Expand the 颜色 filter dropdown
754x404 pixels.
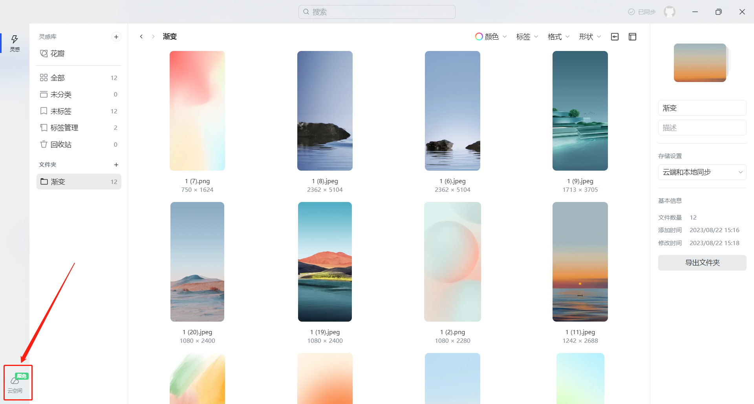click(491, 36)
